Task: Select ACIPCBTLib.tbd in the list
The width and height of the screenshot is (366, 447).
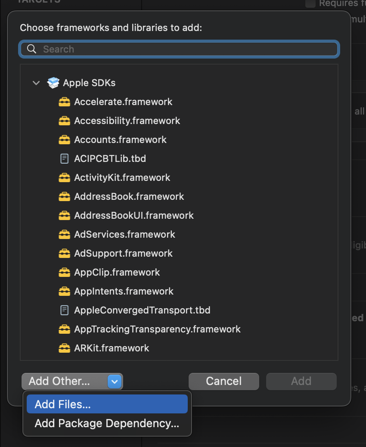Action: [110, 159]
